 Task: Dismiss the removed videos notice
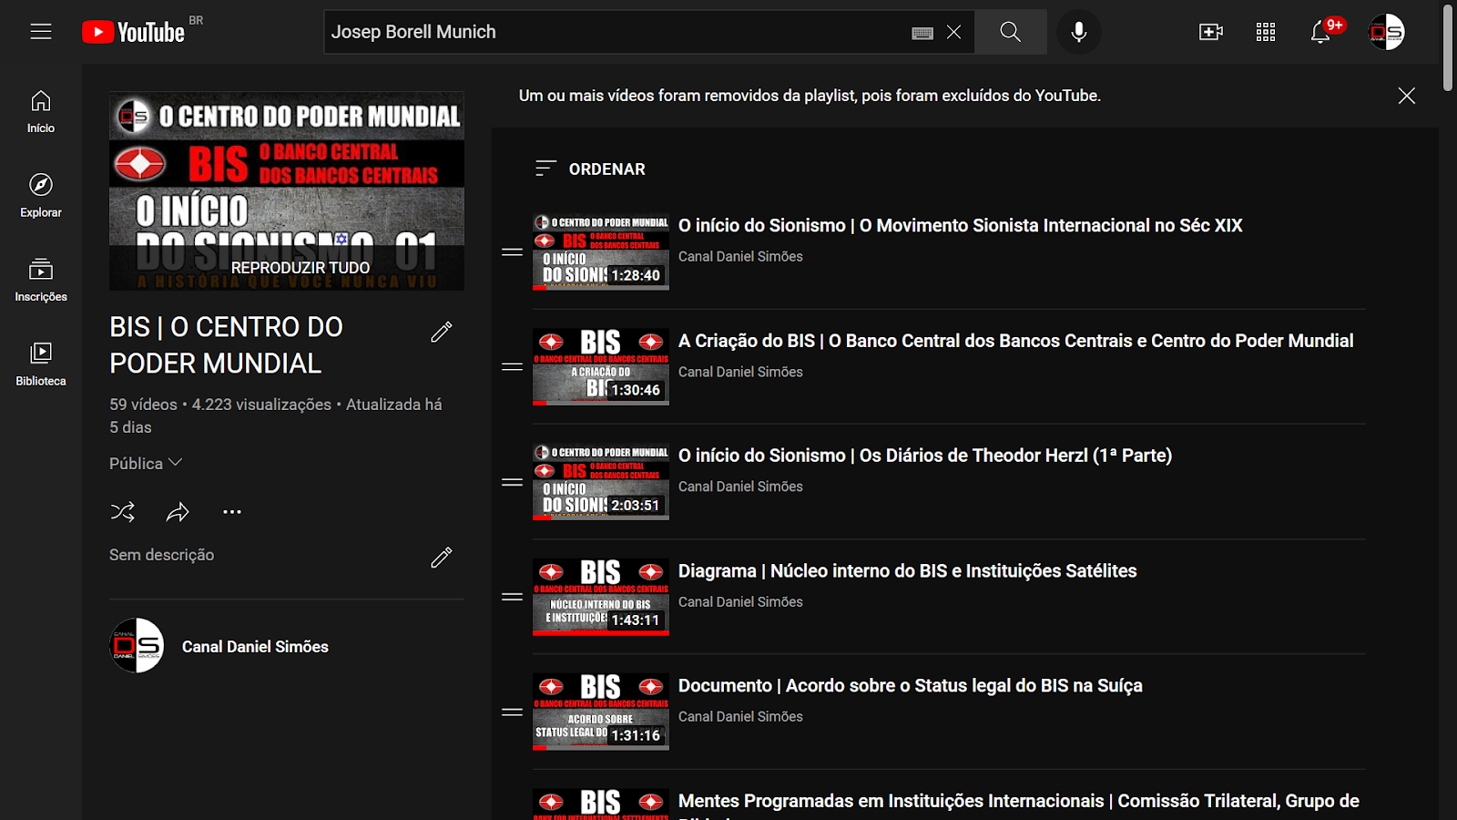click(x=1407, y=96)
